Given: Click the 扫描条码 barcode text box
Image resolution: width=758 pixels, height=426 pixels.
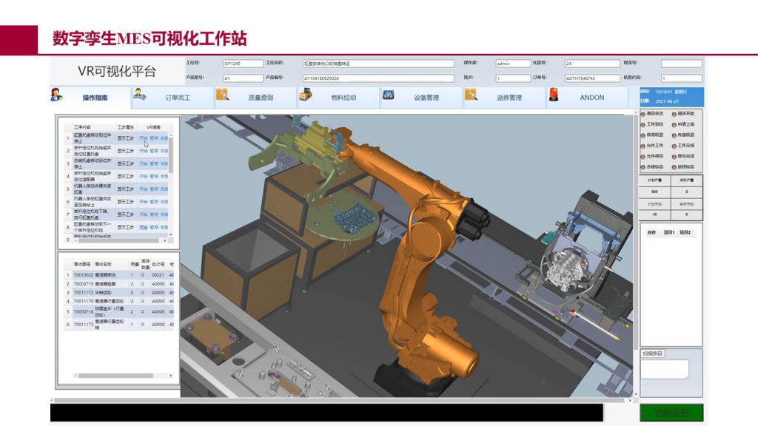Looking at the screenshot, I should click(665, 369).
